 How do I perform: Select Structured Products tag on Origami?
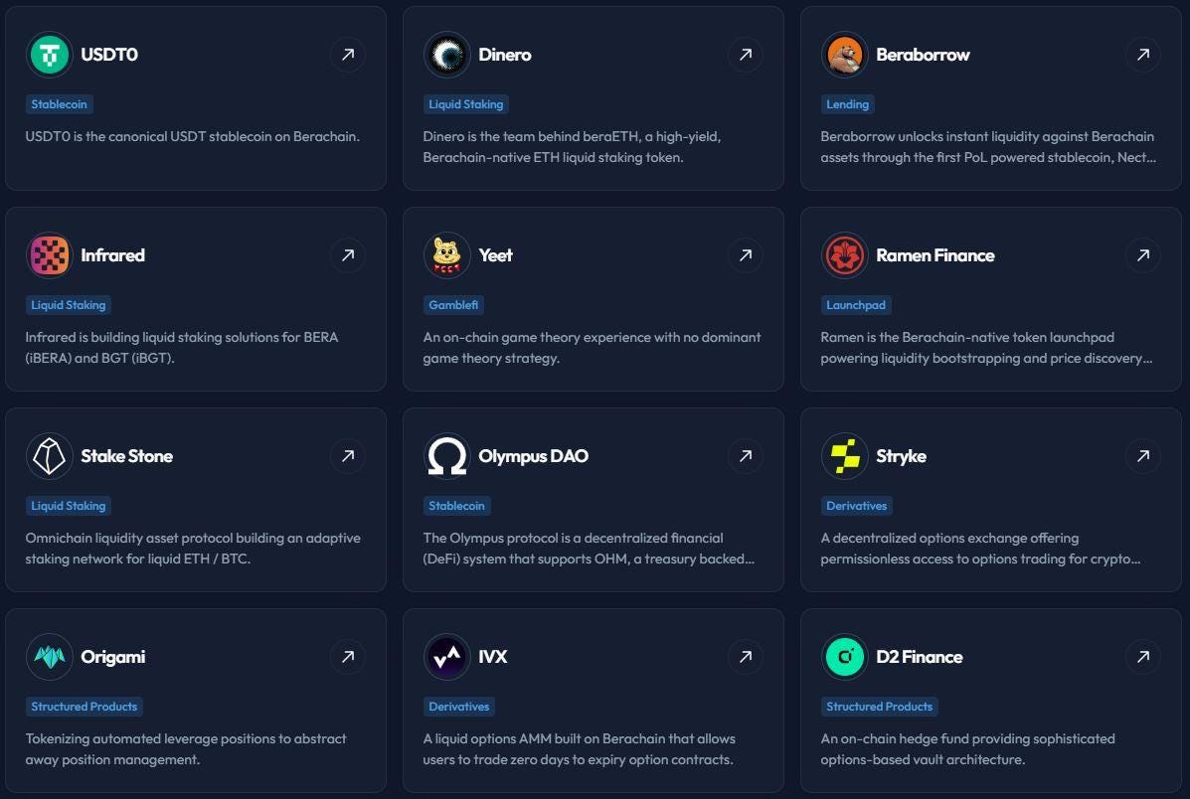click(x=85, y=707)
